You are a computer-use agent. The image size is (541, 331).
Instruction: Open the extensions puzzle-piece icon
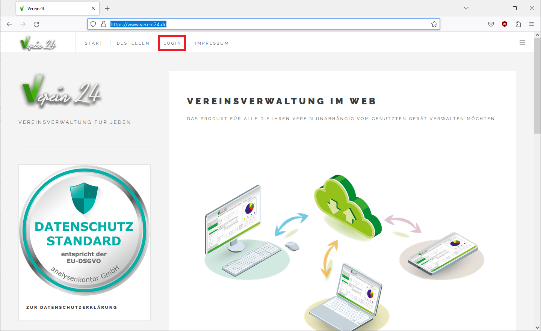[x=518, y=24]
